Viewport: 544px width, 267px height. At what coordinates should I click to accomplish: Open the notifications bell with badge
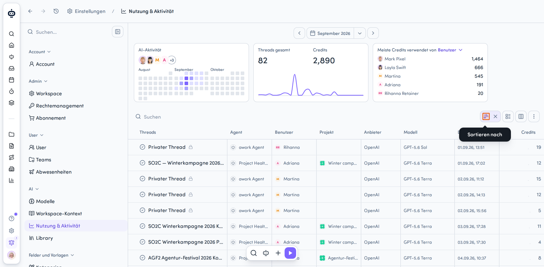pos(12,243)
